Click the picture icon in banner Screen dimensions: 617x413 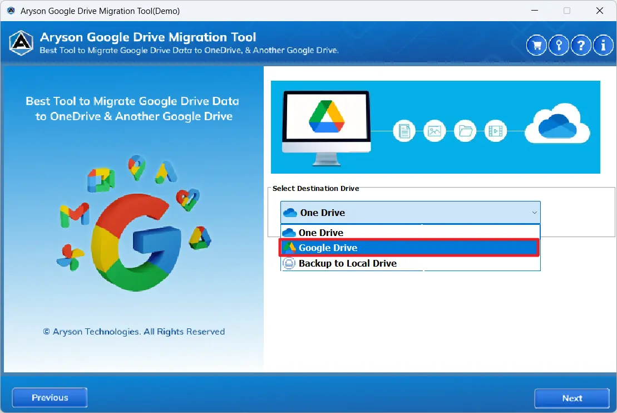coord(435,131)
